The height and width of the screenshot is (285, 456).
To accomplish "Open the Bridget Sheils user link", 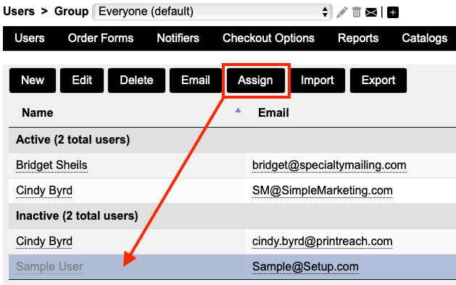I will [51, 165].
